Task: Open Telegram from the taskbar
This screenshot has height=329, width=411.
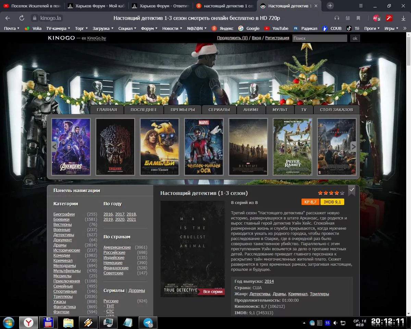Action: click(x=148, y=323)
